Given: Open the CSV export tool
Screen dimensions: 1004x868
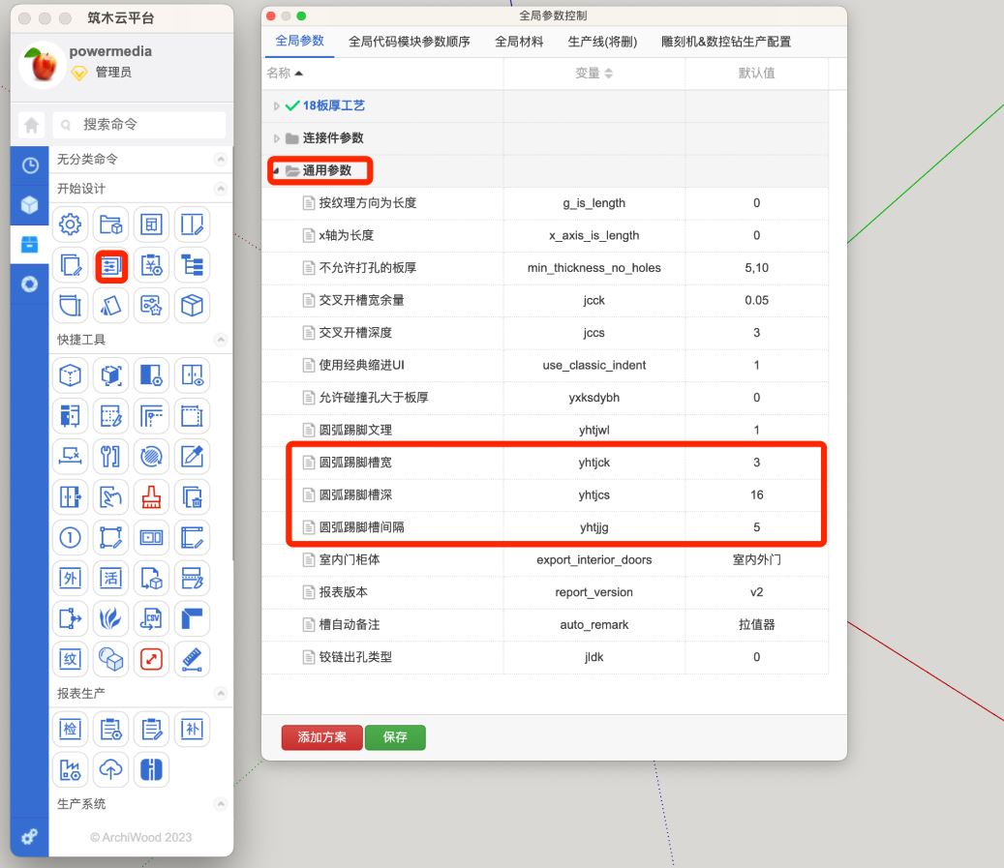Looking at the screenshot, I should click(151, 618).
